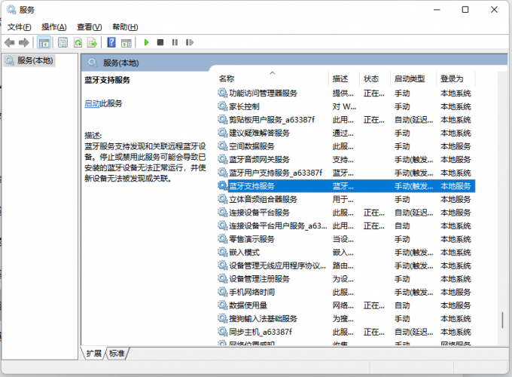The width and height of the screenshot is (512, 377).
Task: Click gear icon of 零售演示服务
Action: [x=222, y=239]
